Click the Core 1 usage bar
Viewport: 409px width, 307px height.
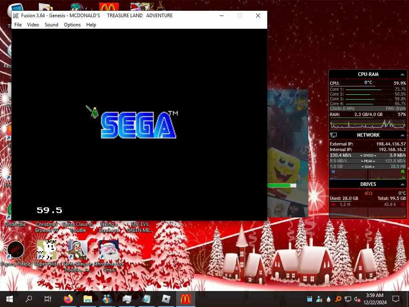363,90
